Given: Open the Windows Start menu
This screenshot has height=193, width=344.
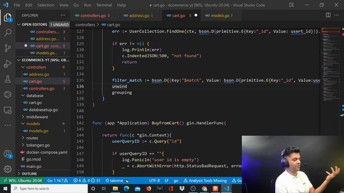Looking at the screenshot, I should 5,188.
